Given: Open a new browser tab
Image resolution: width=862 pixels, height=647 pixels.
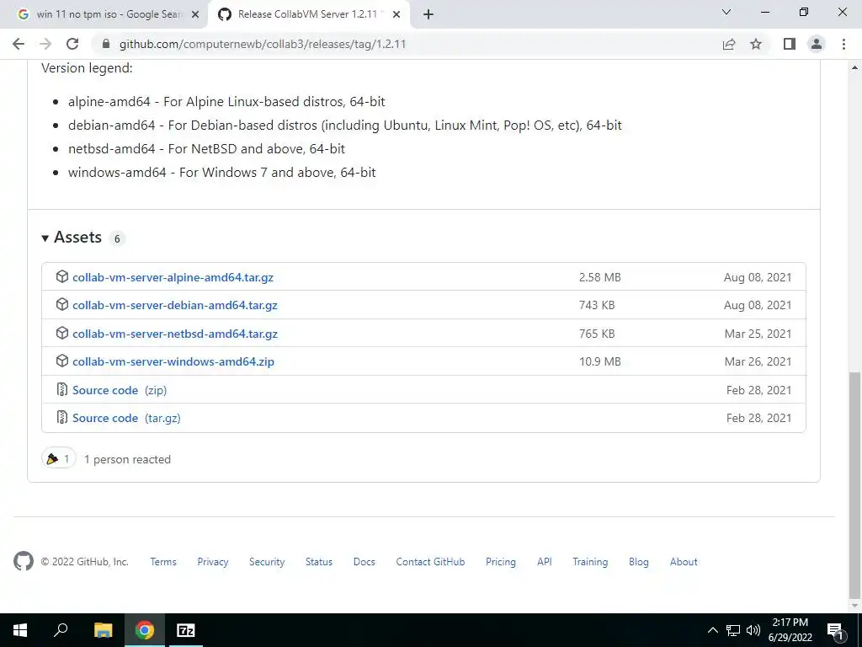Looking at the screenshot, I should (428, 14).
